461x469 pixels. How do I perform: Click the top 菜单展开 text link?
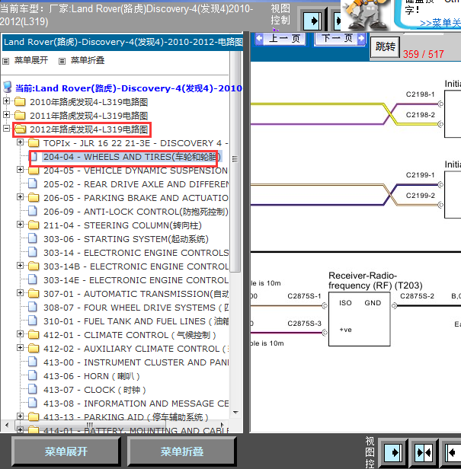(x=31, y=60)
